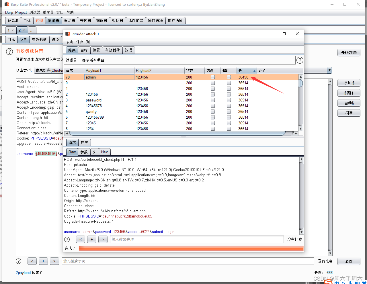Expand the attack type dropdown arrow
The width and height of the screenshot is (367, 284).
pos(329,70)
